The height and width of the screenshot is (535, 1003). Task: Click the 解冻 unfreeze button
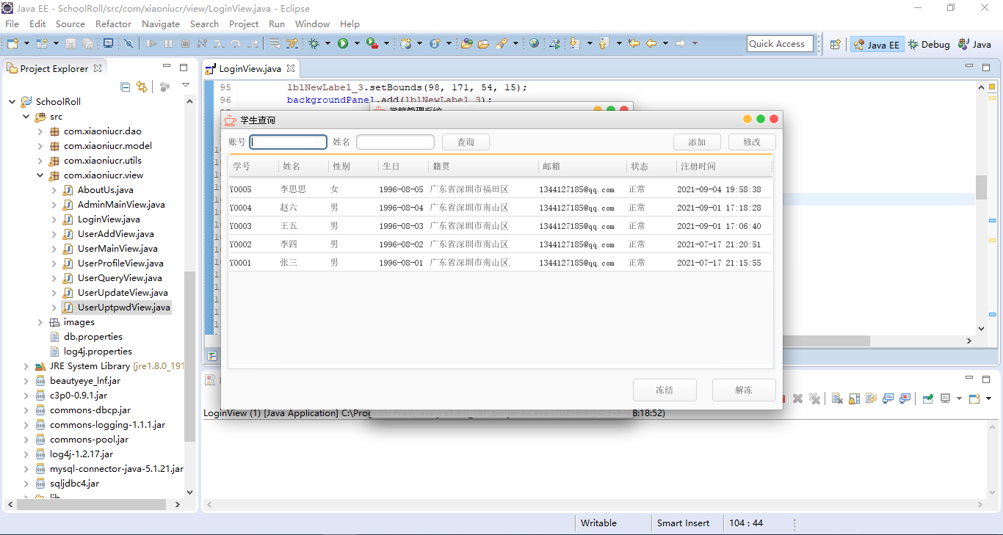point(744,390)
